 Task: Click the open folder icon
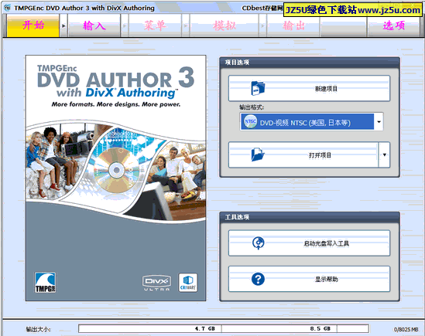click(258, 154)
